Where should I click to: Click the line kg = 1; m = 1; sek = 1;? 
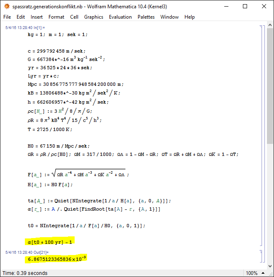[x=58, y=34]
